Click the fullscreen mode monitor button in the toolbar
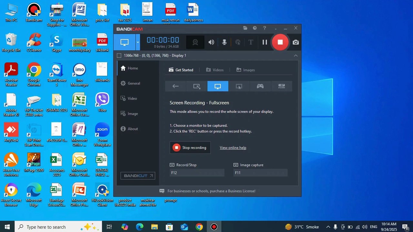Viewport: 413px width, 232px height. 125,42
